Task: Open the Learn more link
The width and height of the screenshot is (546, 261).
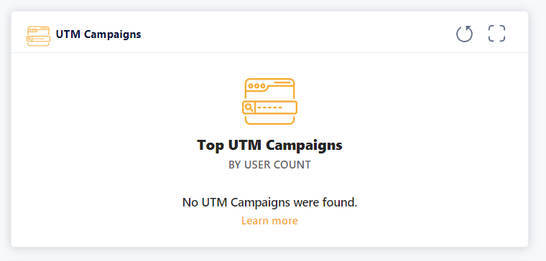Action: [x=269, y=221]
